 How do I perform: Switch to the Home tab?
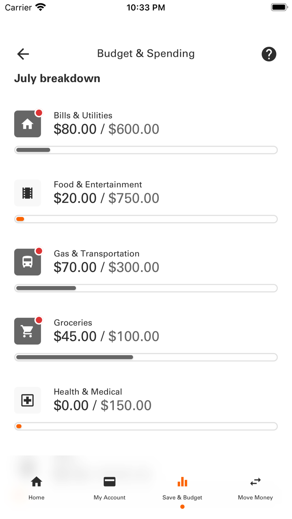(x=36, y=487)
